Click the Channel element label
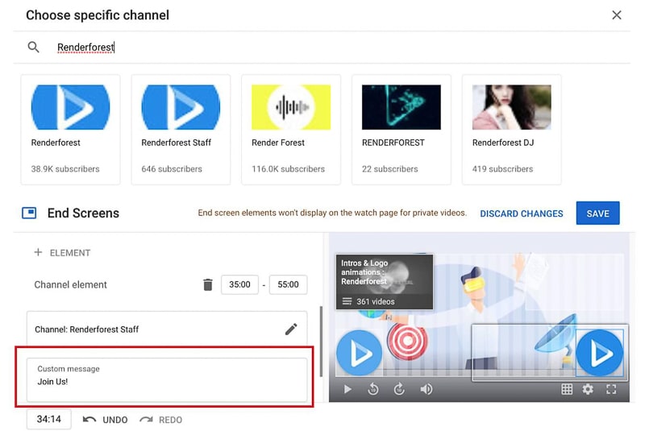 point(70,284)
